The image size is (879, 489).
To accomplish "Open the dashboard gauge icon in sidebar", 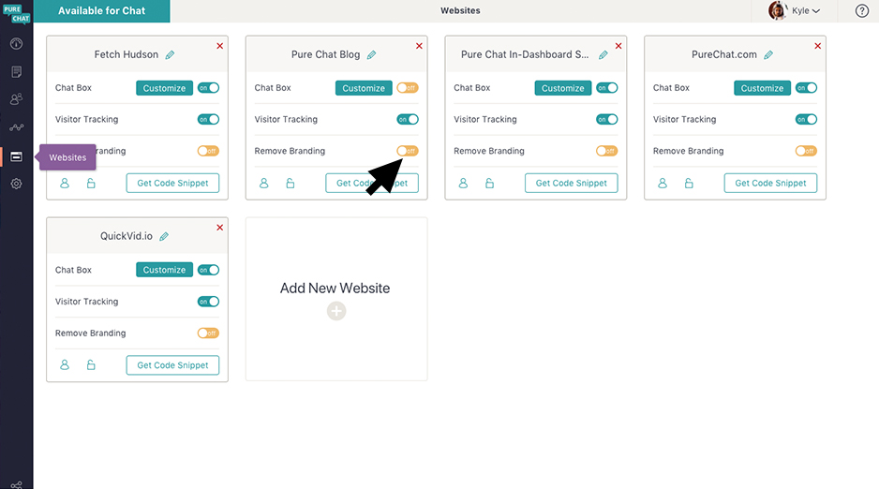I will point(16,43).
